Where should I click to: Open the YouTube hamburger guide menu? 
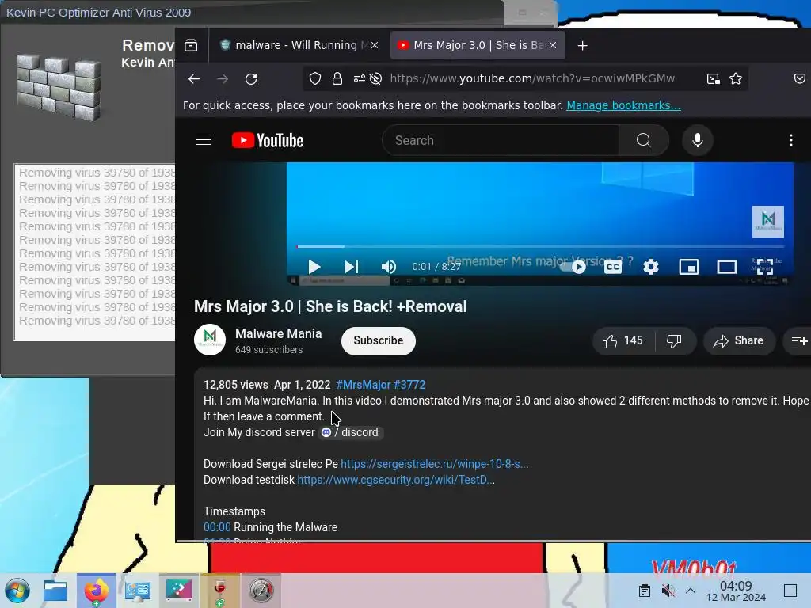pos(204,140)
